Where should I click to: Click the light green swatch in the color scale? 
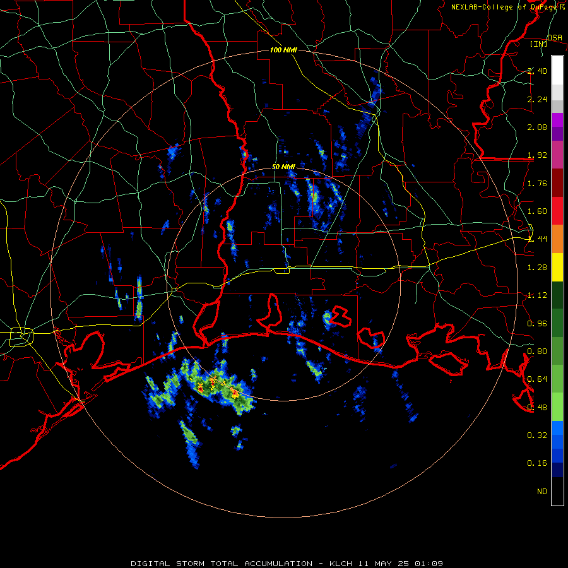click(x=557, y=407)
